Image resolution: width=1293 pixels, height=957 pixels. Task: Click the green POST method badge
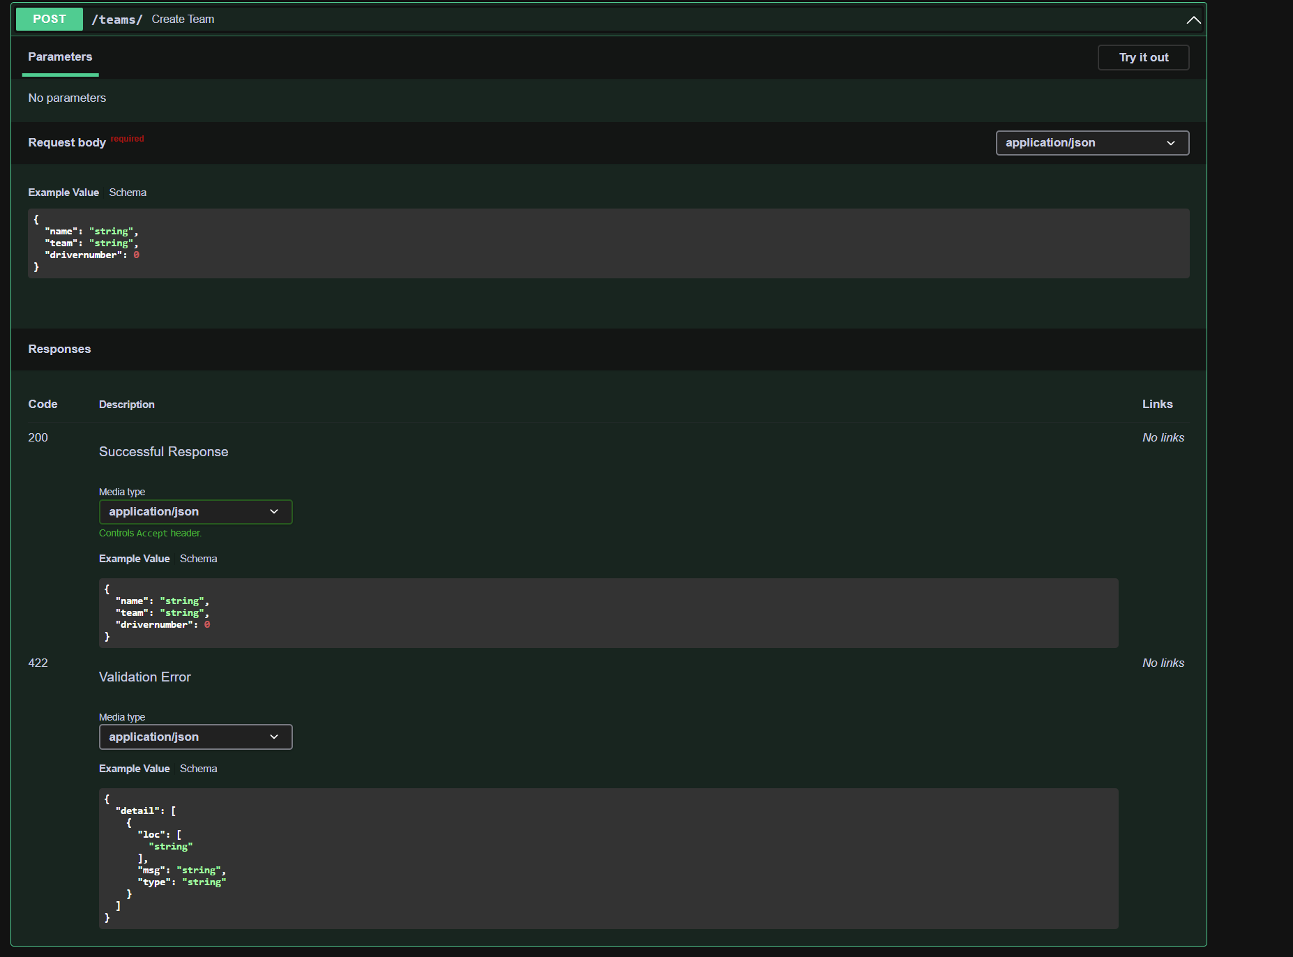(50, 19)
